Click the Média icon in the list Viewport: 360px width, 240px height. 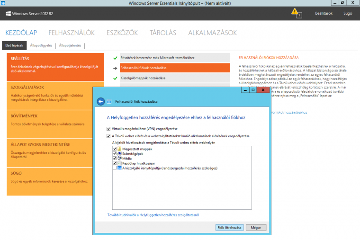[119, 158]
